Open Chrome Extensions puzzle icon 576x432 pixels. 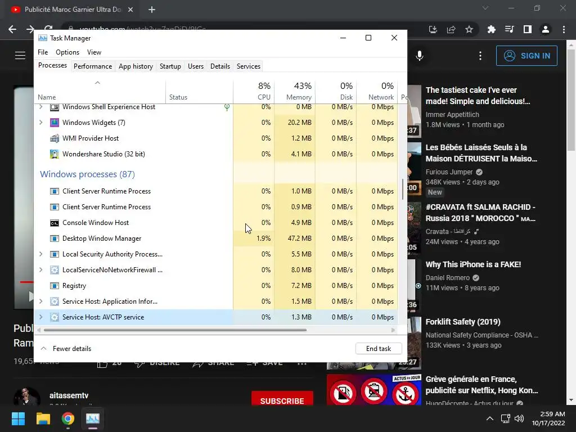point(491,29)
